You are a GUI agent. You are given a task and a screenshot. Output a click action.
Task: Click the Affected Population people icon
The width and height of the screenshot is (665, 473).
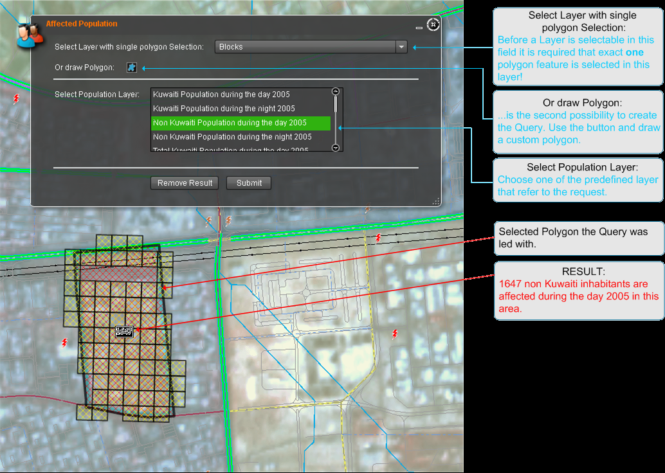click(30, 32)
